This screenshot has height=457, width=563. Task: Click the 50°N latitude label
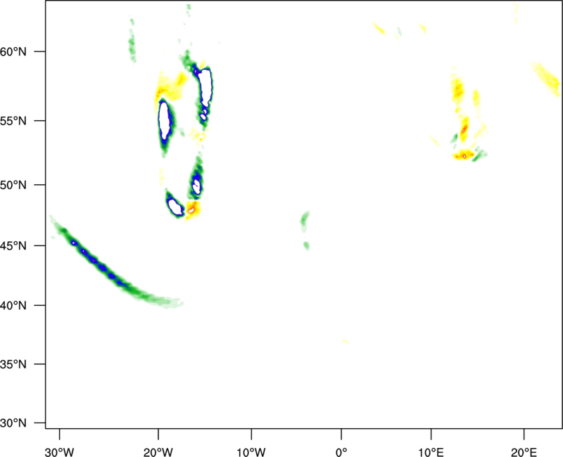click(13, 185)
